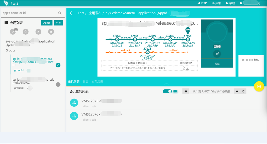The height and width of the screenshot is (144, 267).
Task: Switch to the 日志 tab
Action: (x=86, y=81)
